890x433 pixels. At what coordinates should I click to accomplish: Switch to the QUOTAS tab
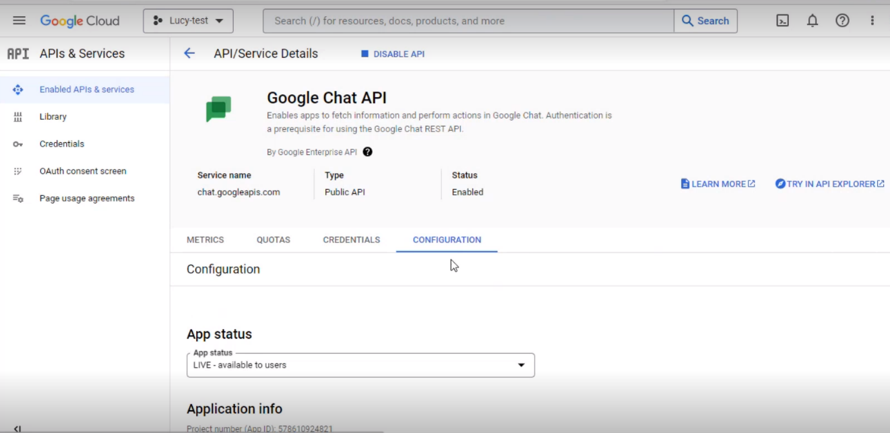point(274,240)
